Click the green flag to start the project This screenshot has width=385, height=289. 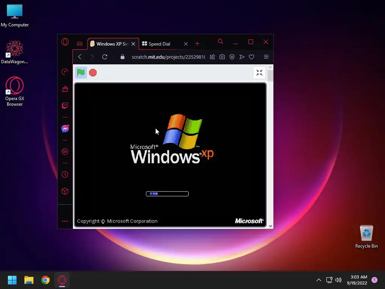pyautogui.click(x=81, y=73)
